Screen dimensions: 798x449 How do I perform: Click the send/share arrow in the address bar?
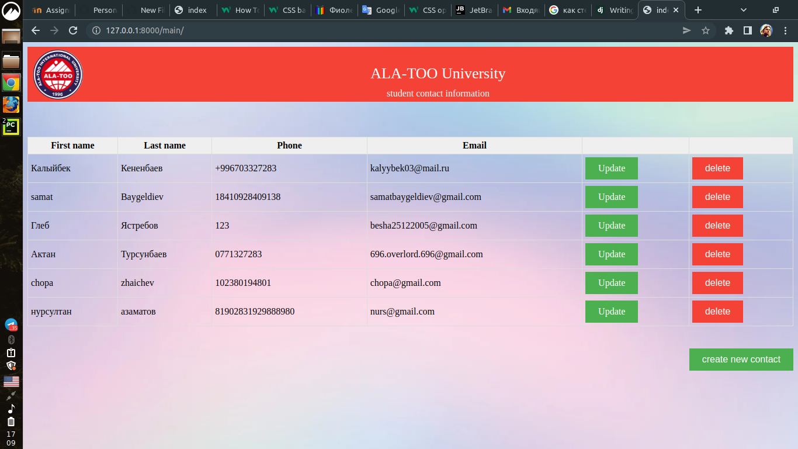(x=687, y=30)
